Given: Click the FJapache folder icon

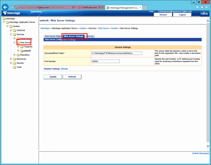Looking at the screenshot, I should (x=21, y=47).
